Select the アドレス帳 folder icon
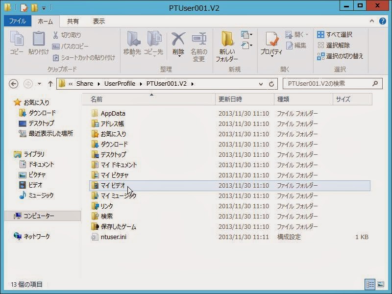The width and height of the screenshot is (392, 294). [x=95, y=124]
